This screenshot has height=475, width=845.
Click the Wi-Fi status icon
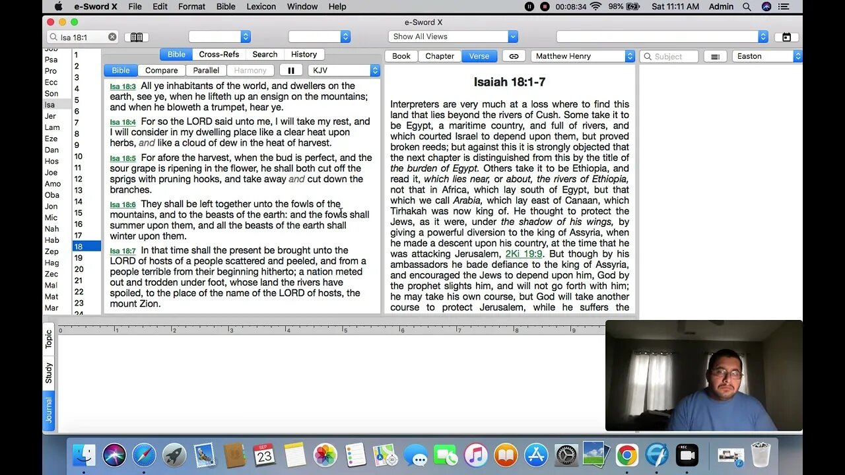click(x=596, y=7)
